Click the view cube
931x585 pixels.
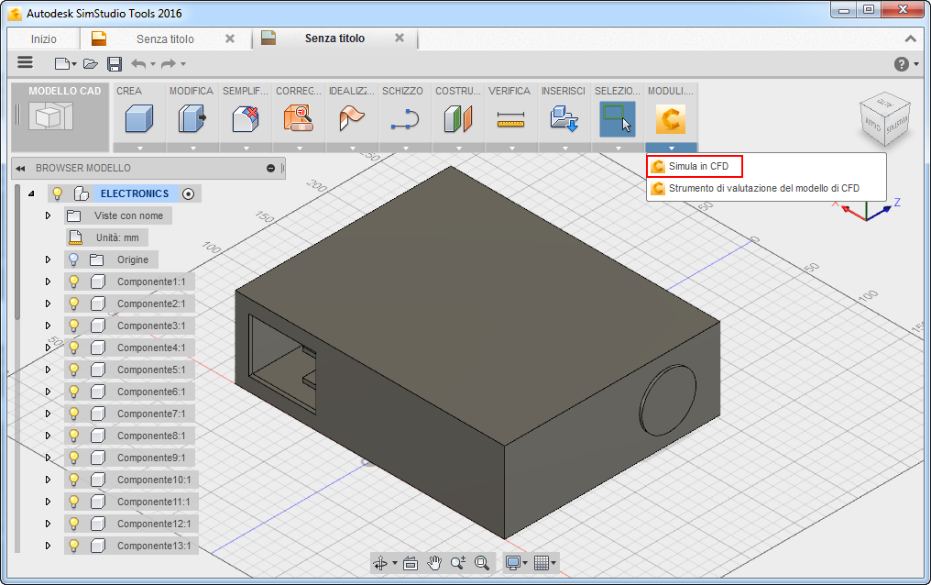884,119
